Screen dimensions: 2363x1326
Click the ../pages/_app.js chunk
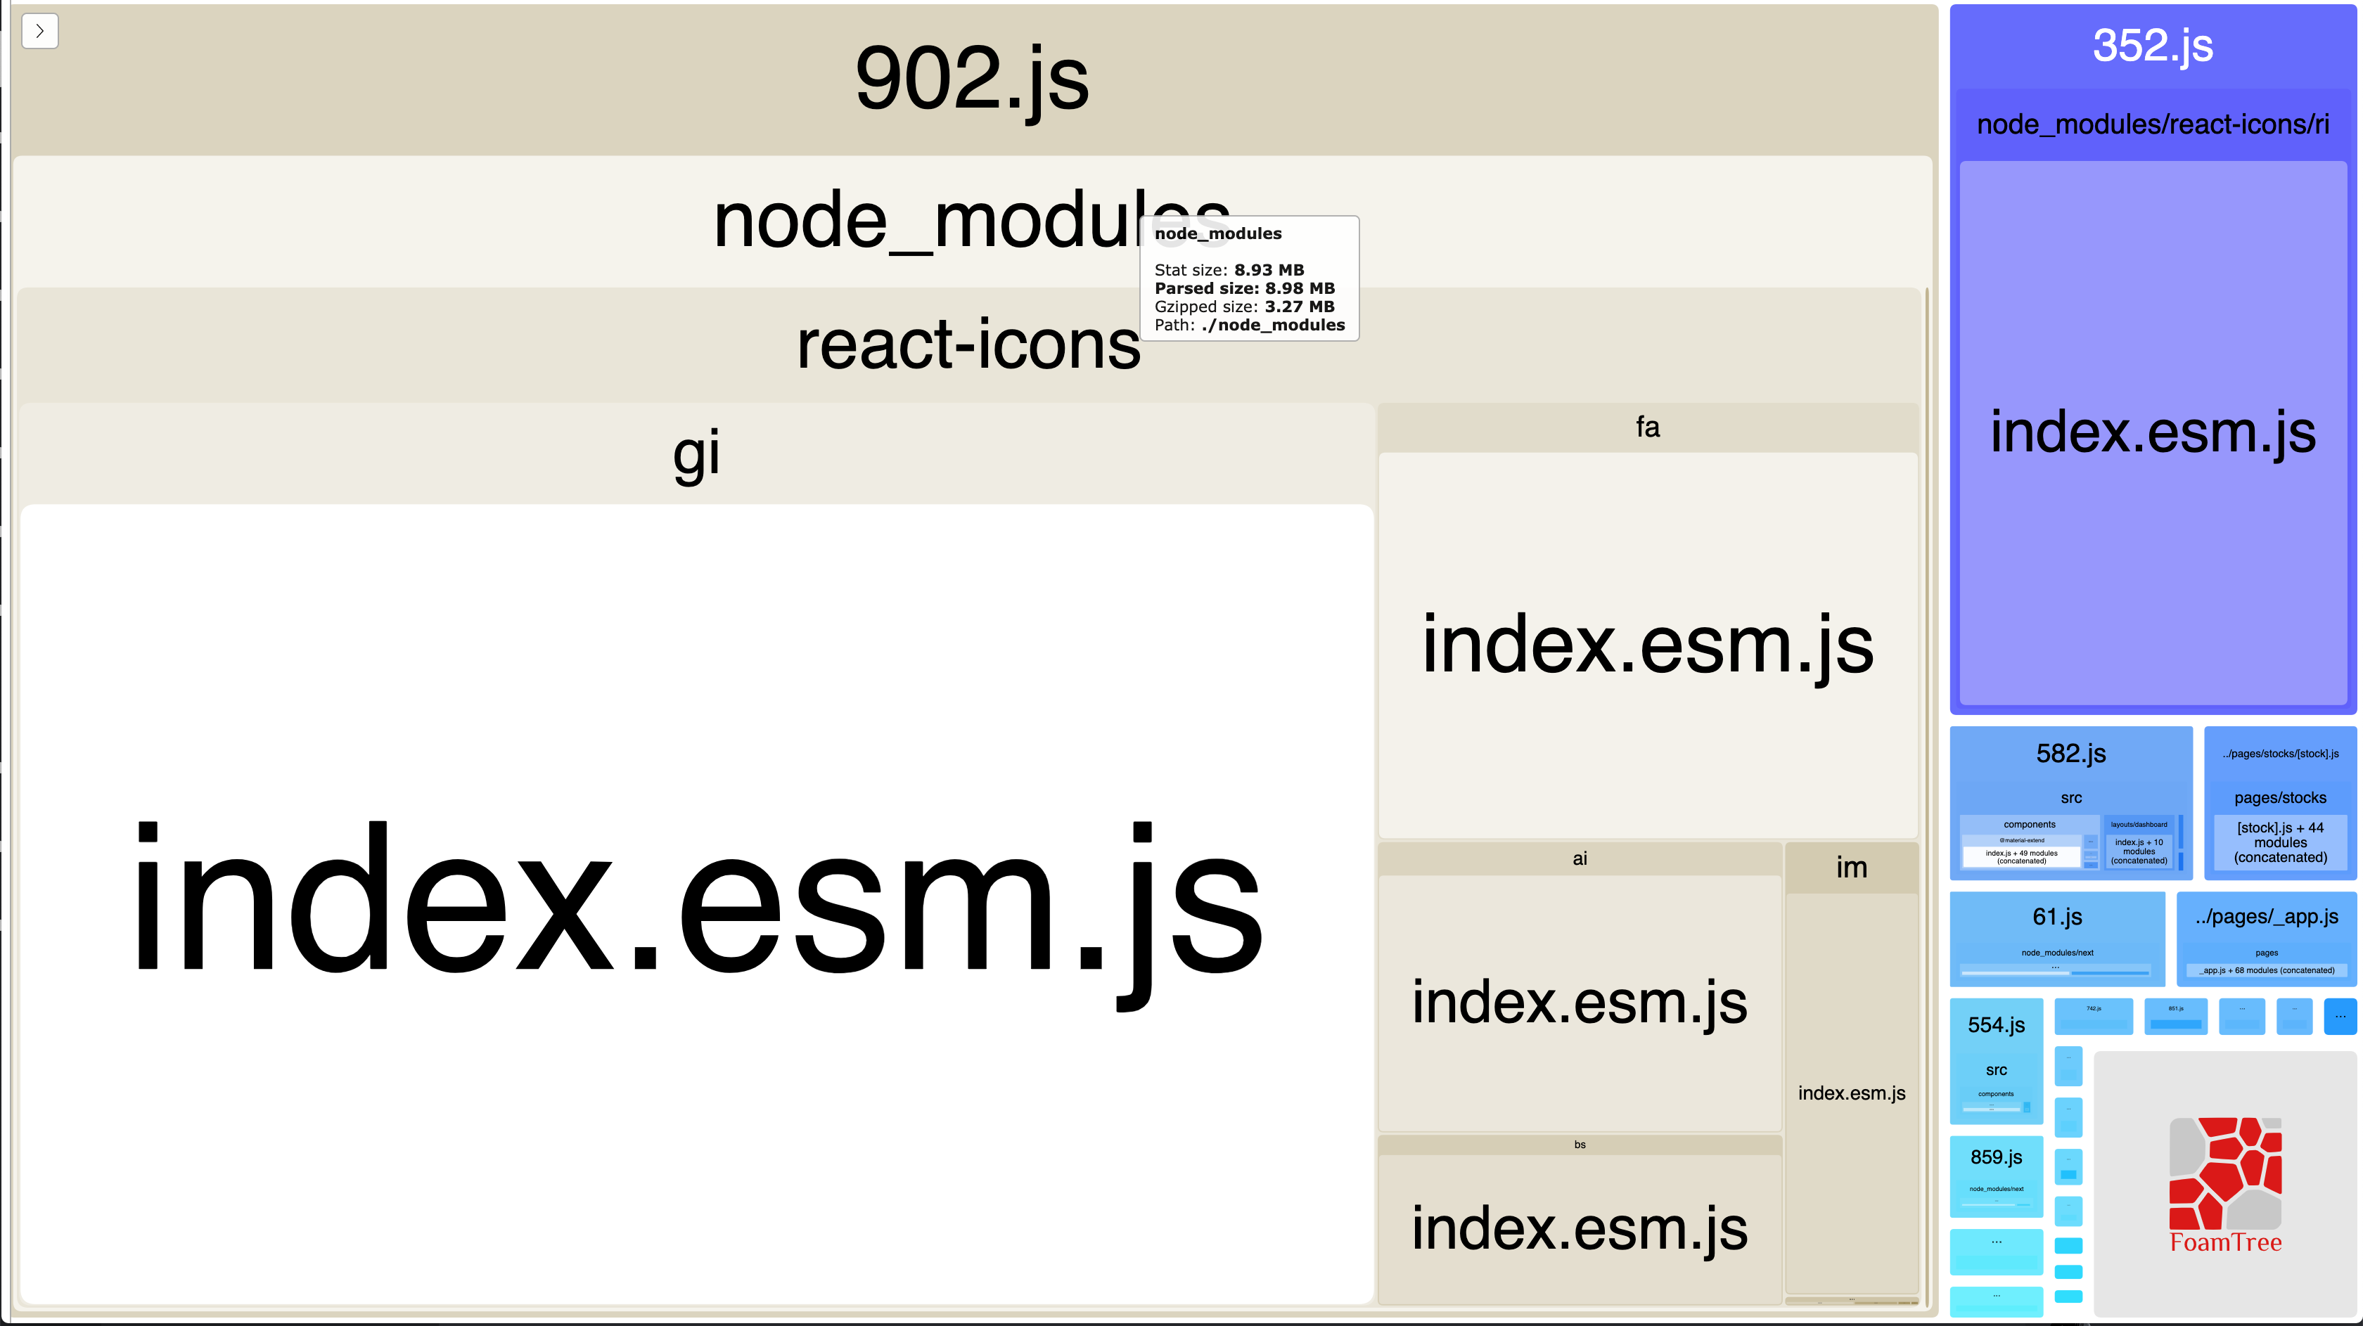(x=2267, y=917)
